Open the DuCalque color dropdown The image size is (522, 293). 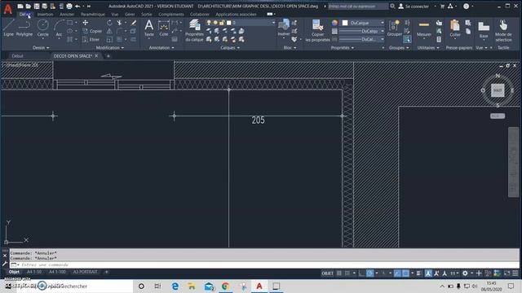[383, 23]
